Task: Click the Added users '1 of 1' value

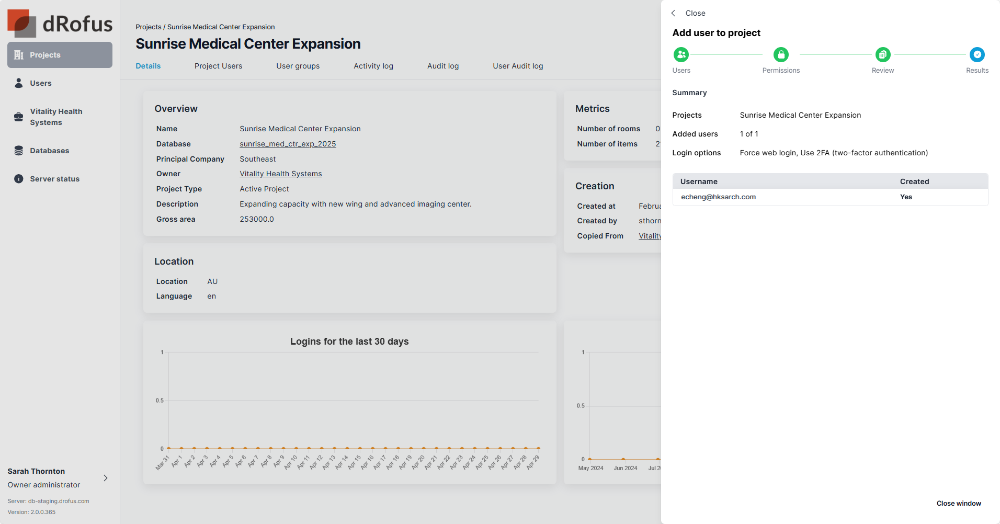Action: point(749,134)
